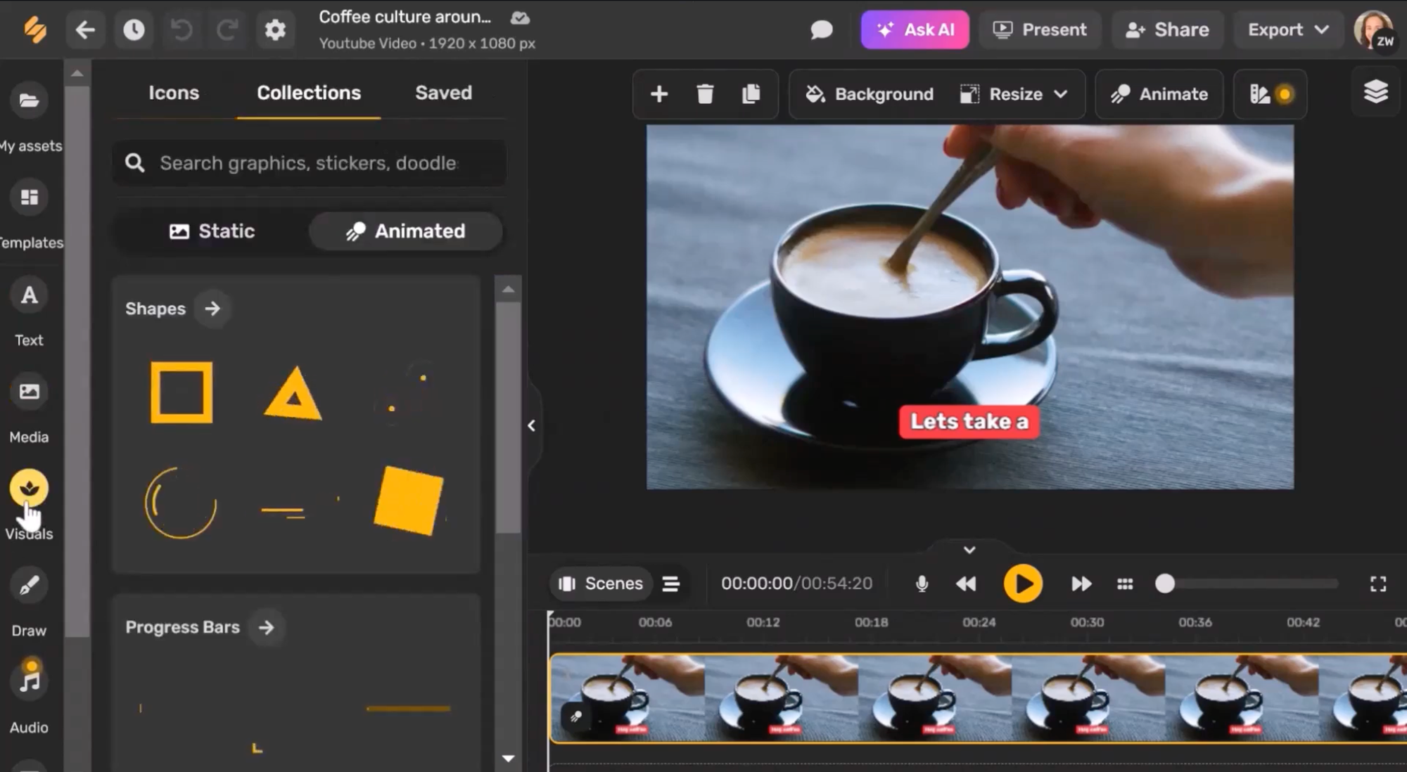Duplicate the scene with copy icon

(751, 94)
